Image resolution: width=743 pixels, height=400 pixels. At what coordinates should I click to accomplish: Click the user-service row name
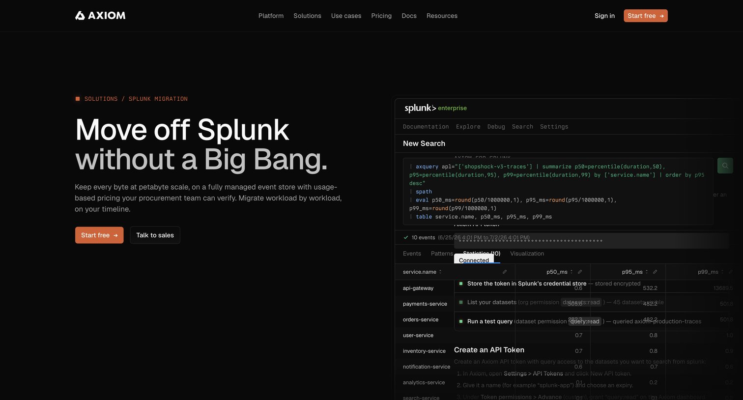point(418,335)
